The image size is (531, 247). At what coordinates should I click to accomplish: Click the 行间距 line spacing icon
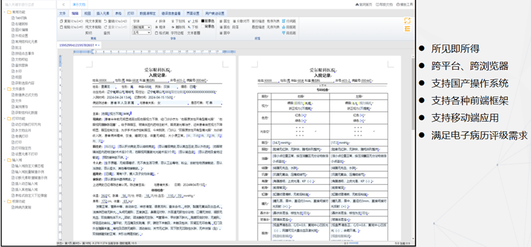(284, 22)
